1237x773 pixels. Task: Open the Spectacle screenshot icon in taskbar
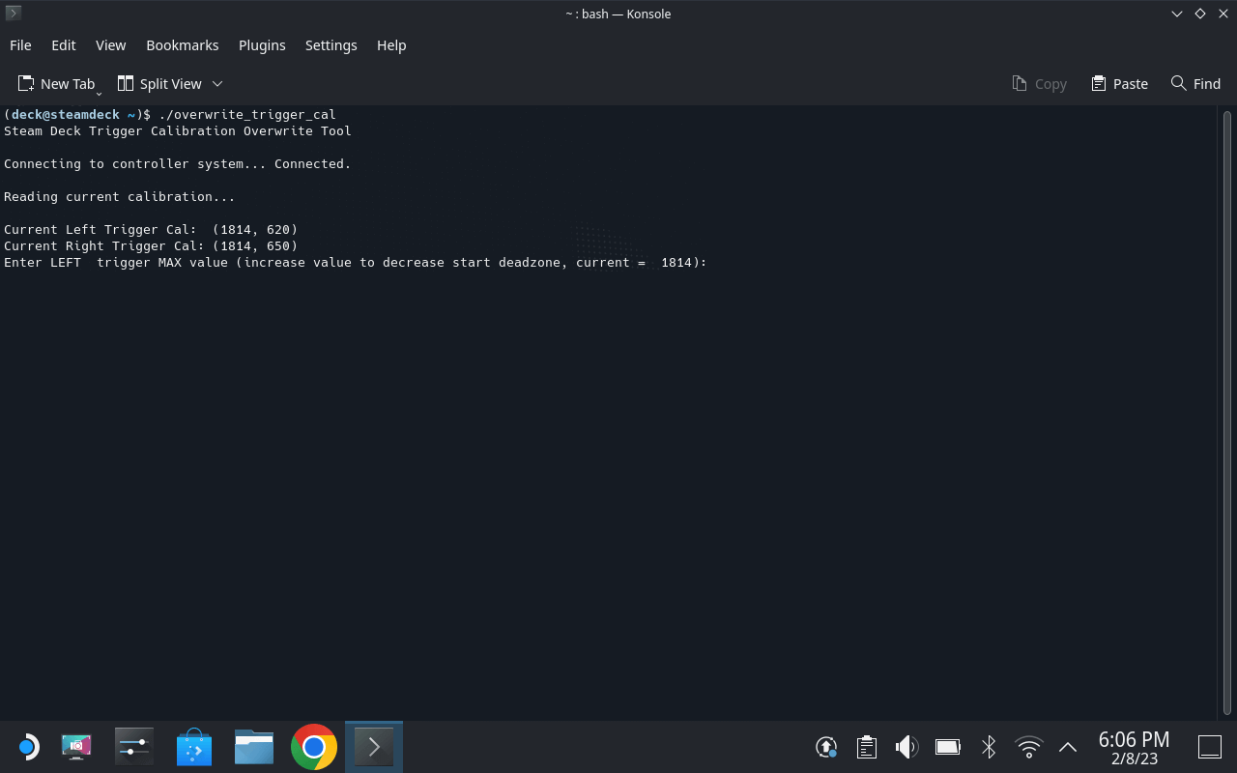click(76, 747)
